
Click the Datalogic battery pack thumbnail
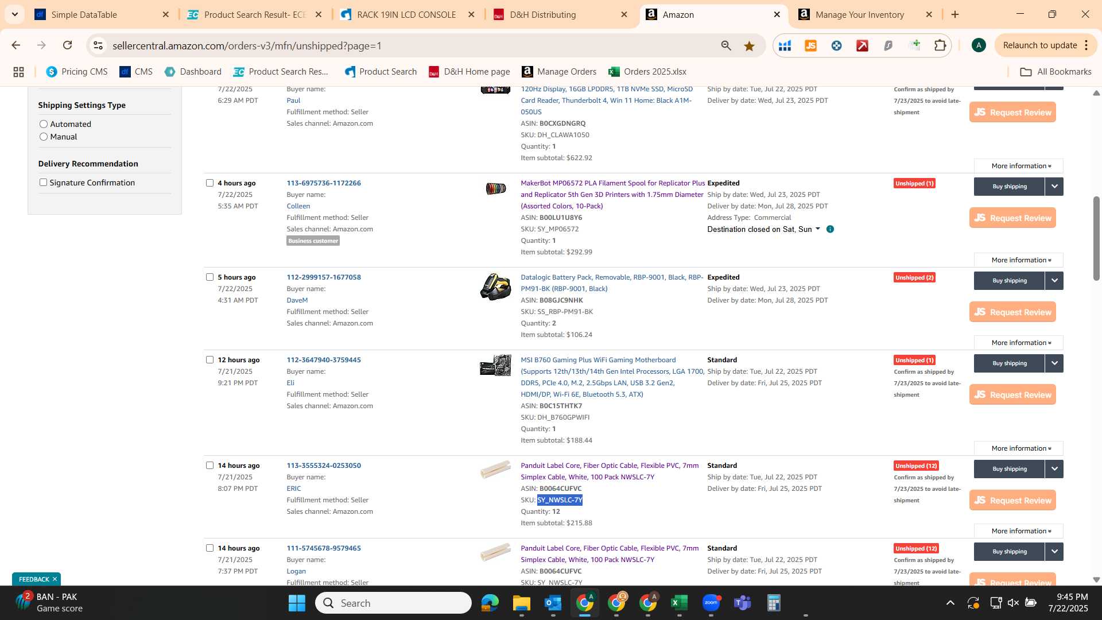495,286
